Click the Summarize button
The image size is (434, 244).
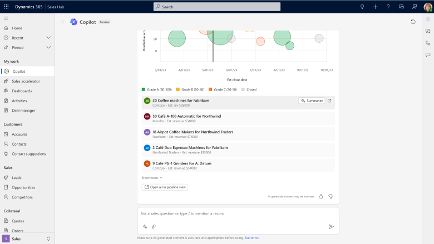coord(312,101)
